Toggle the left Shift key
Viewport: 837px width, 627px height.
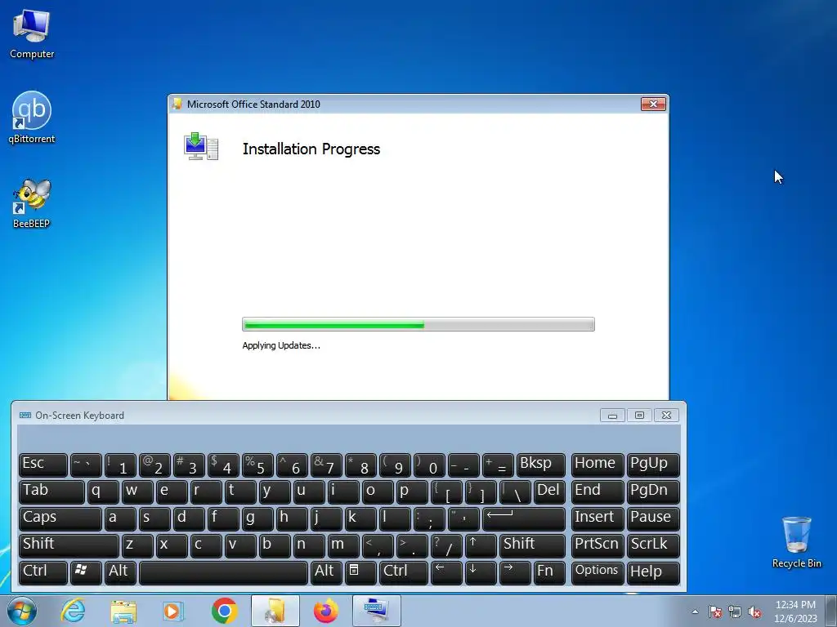(x=69, y=545)
